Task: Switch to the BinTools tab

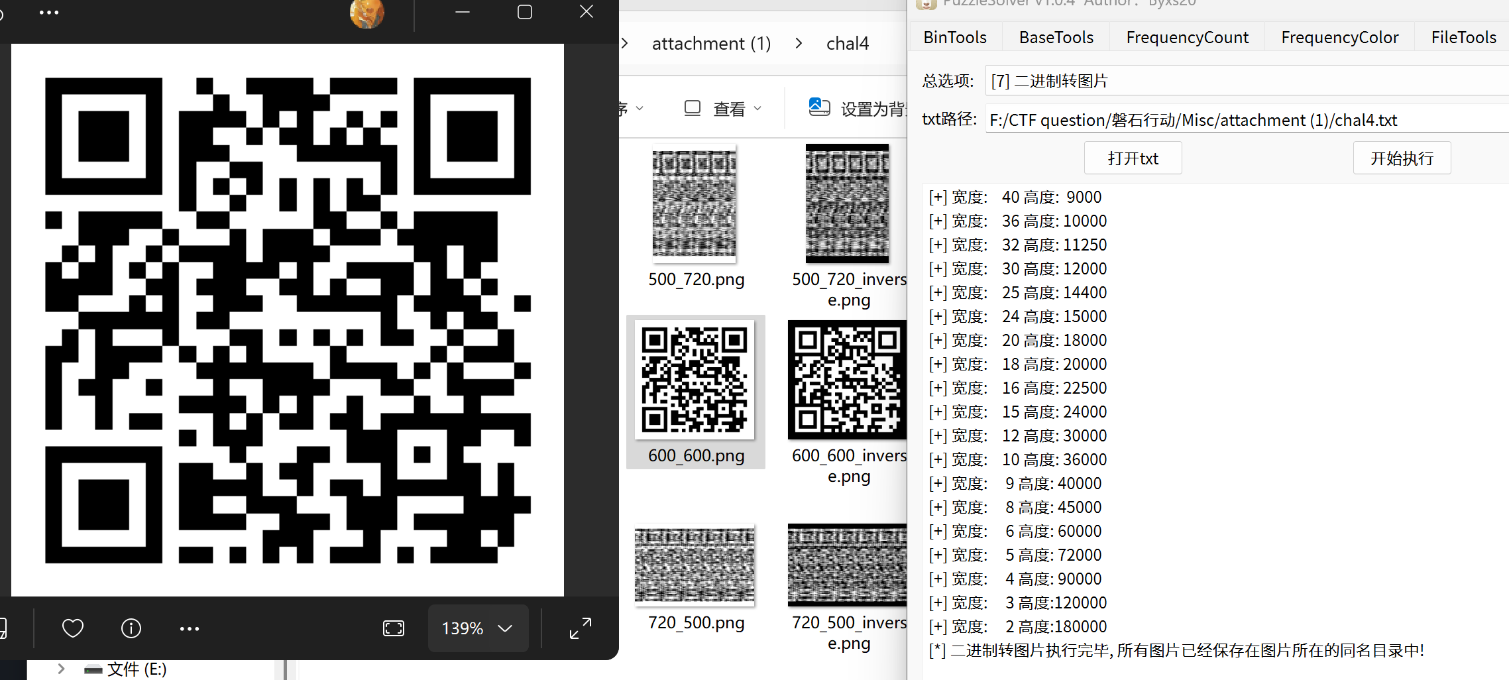Action: coord(955,37)
